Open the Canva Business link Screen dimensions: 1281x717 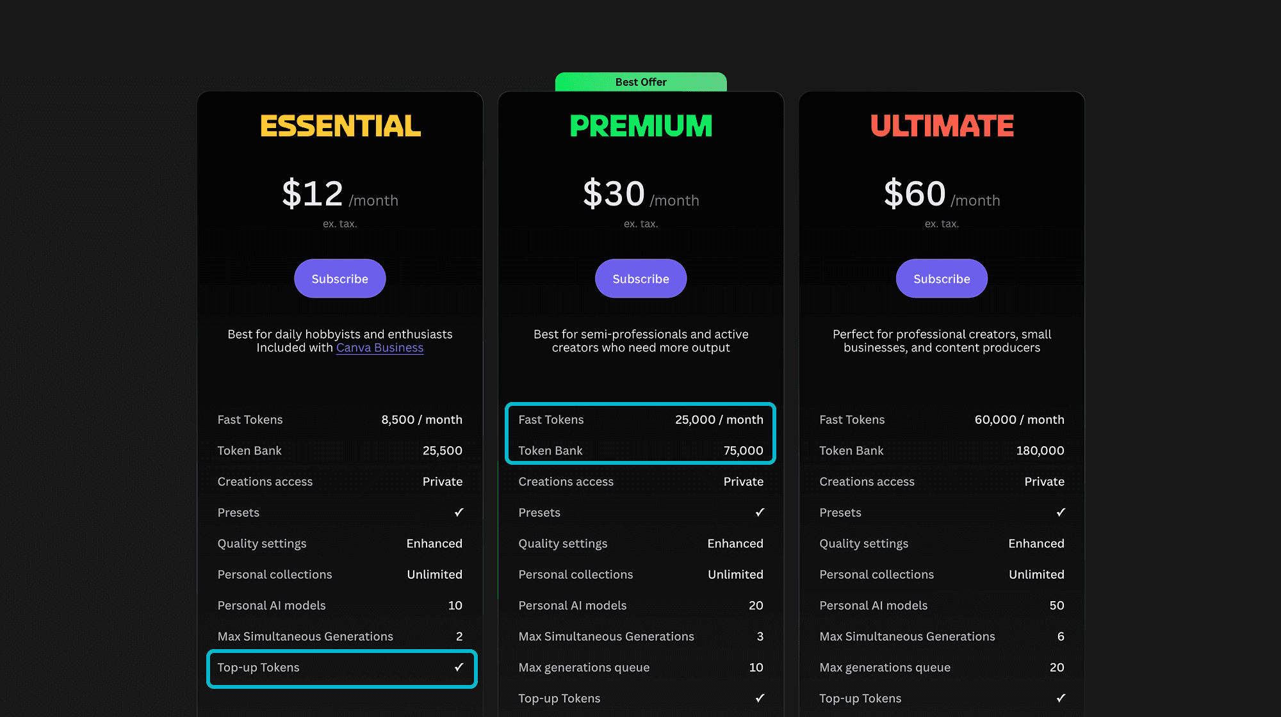379,348
